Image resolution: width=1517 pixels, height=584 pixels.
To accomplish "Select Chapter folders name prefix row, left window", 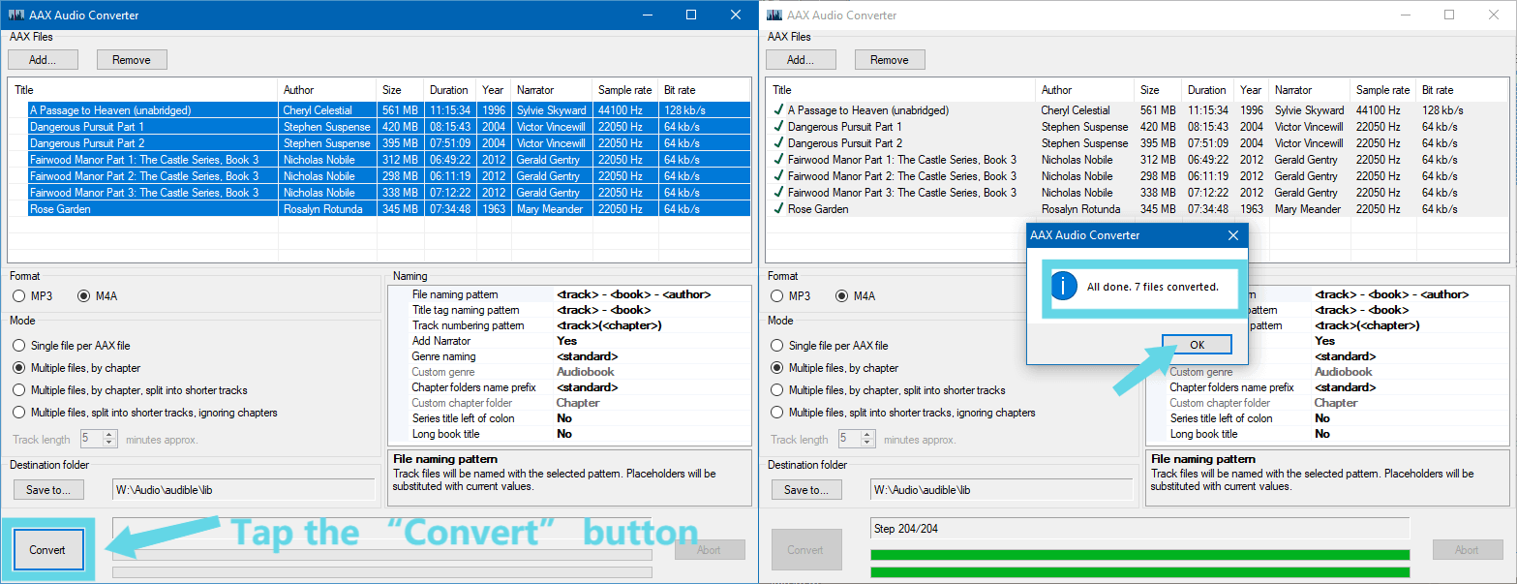I will pos(568,387).
